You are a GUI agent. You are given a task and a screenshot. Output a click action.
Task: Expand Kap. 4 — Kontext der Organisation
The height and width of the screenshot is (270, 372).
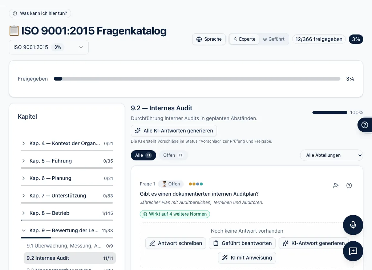click(67, 143)
